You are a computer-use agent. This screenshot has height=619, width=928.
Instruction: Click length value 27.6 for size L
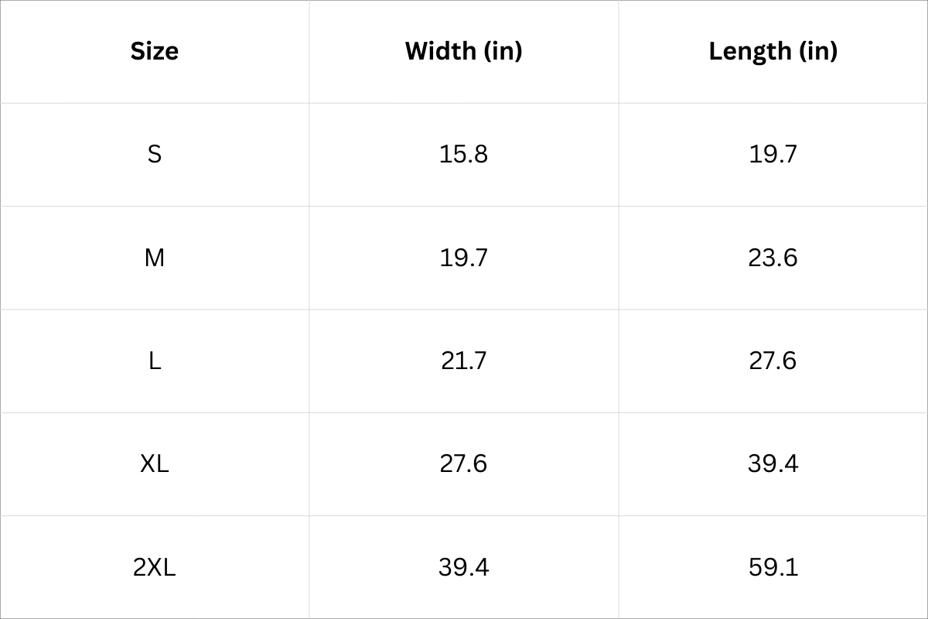pos(773,361)
